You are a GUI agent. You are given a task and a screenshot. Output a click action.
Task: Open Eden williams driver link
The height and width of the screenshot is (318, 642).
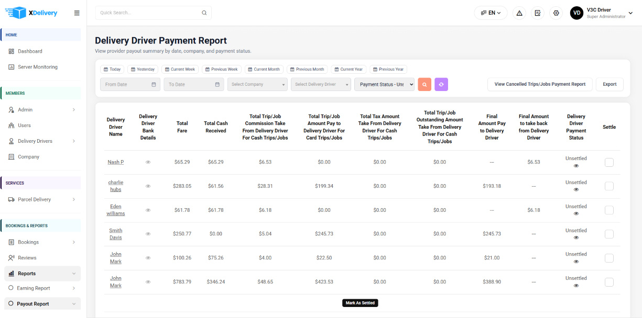116,210
